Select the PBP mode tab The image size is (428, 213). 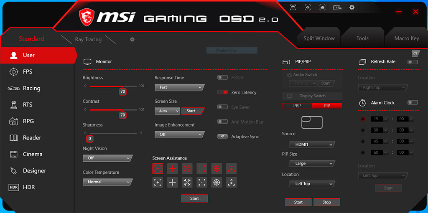click(297, 106)
